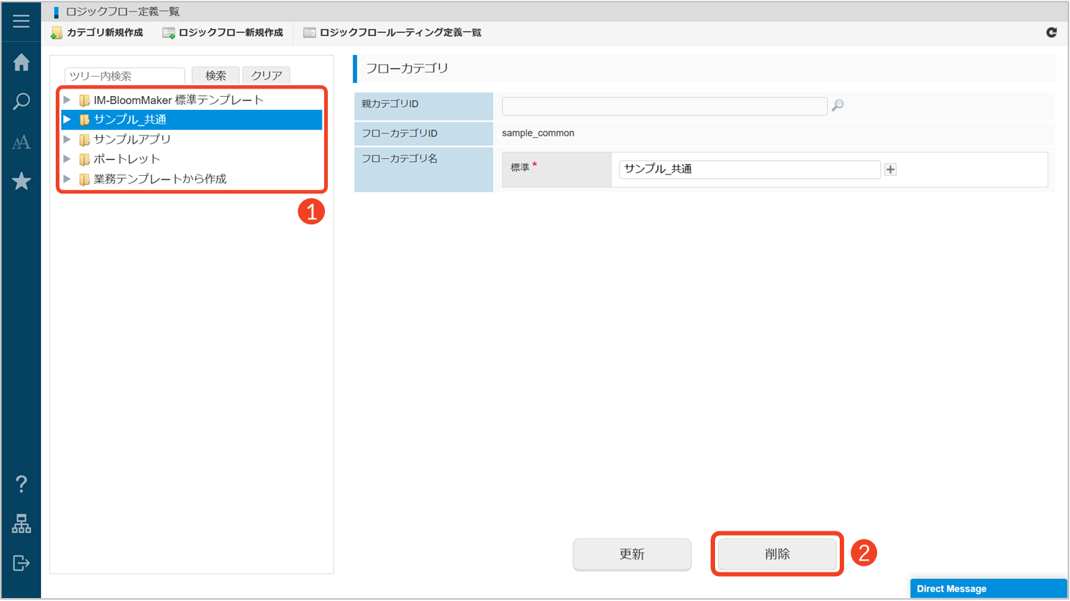
Task: Click the font size AA icon
Action: point(21,141)
